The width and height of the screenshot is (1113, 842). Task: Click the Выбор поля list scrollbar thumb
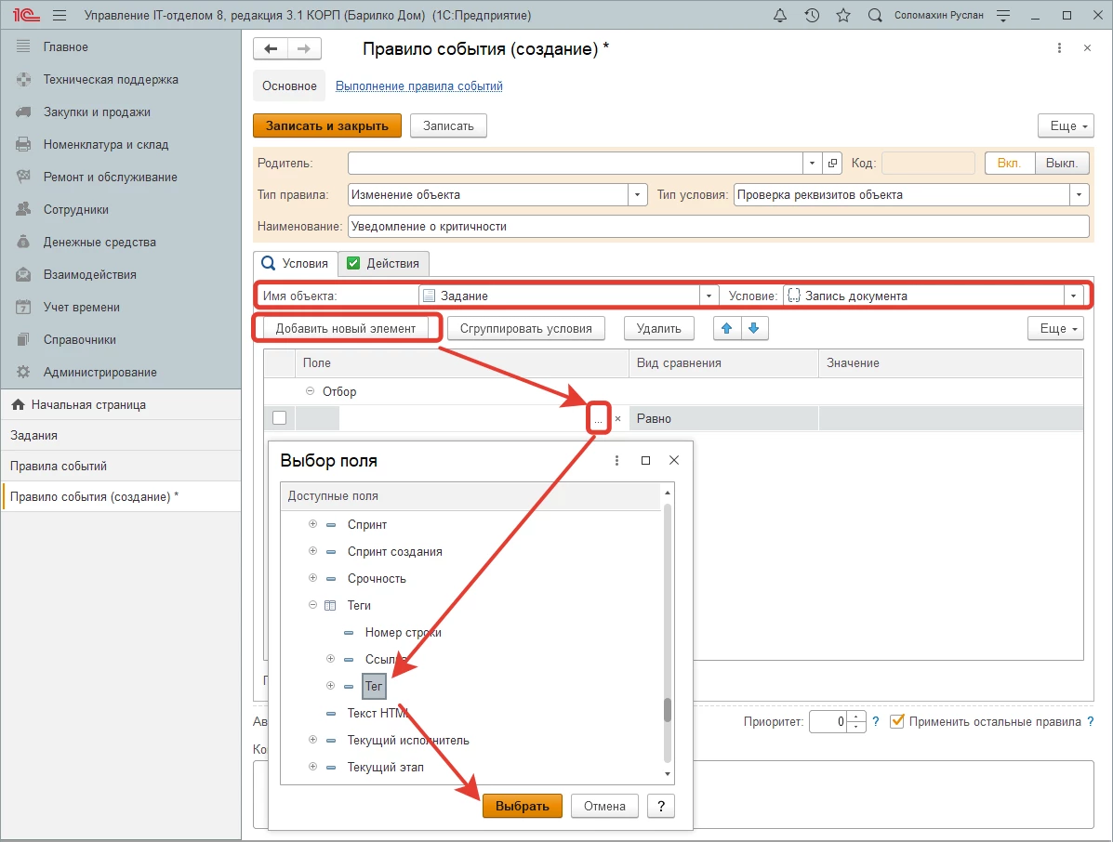coord(668,710)
